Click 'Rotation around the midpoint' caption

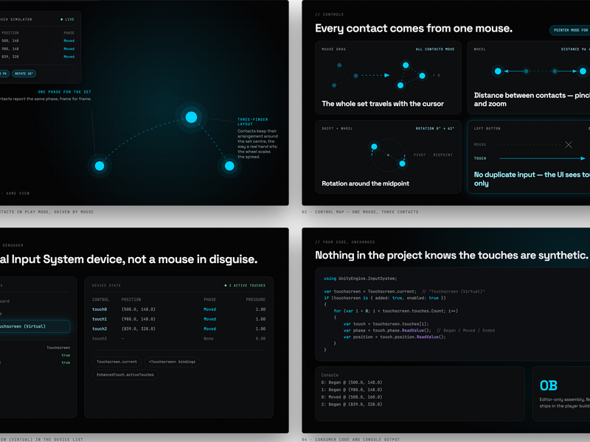click(x=365, y=183)
